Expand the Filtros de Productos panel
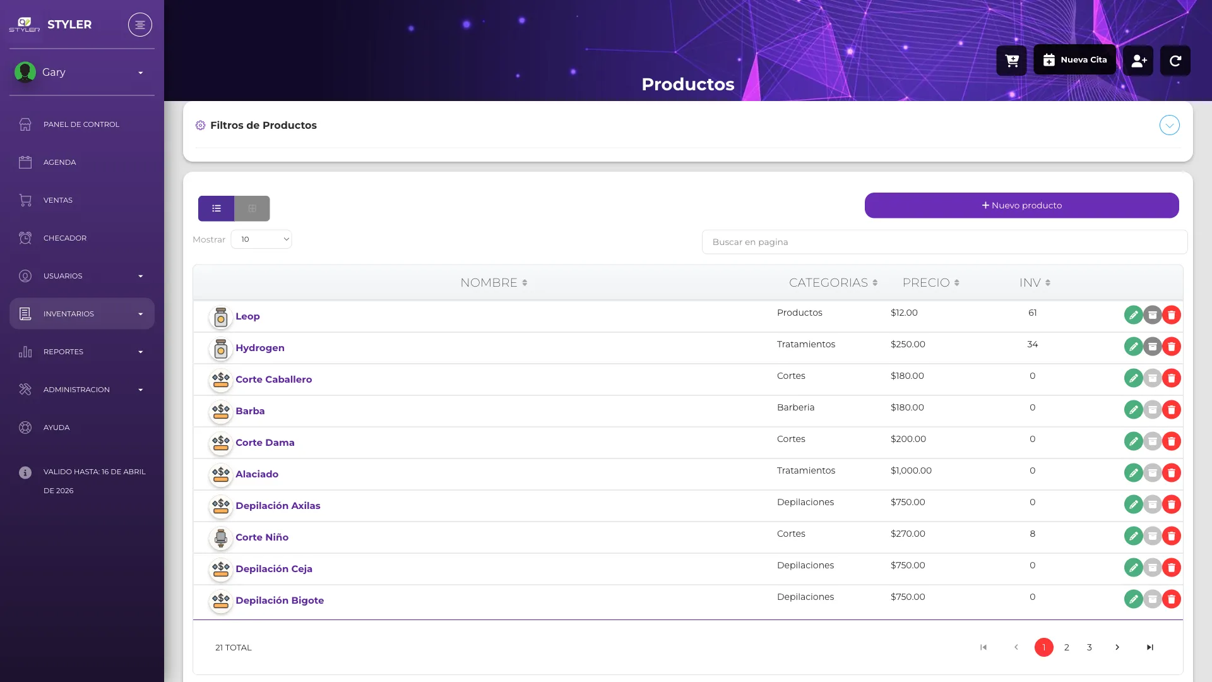Screen dimensions: 1212x682 click(x=1169, y=125)
